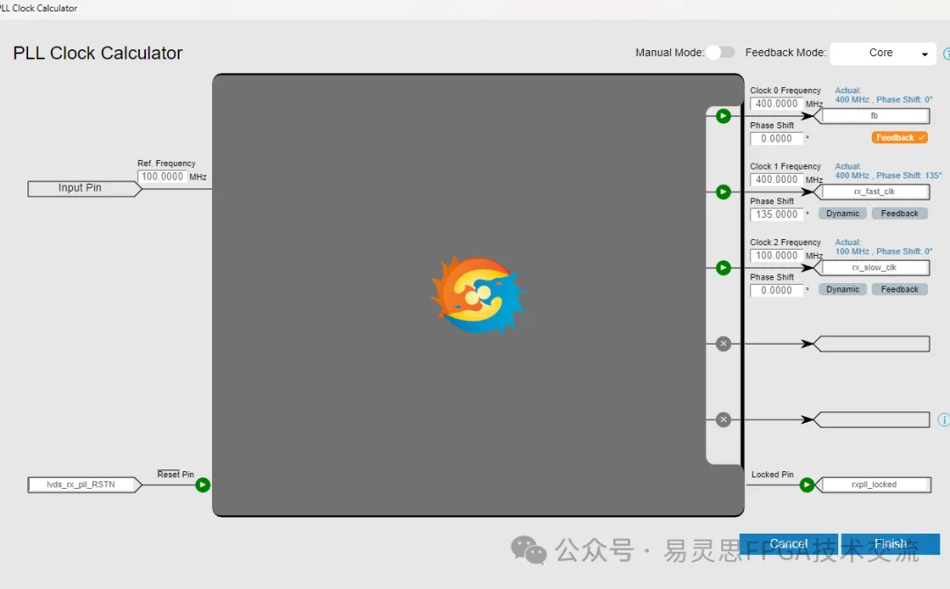
Task: Edit the rxpll_locked pin name field
Action: click(874, 484)
